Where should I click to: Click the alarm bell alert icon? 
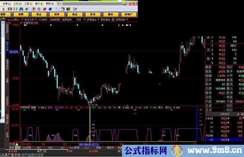pos(27,9)
